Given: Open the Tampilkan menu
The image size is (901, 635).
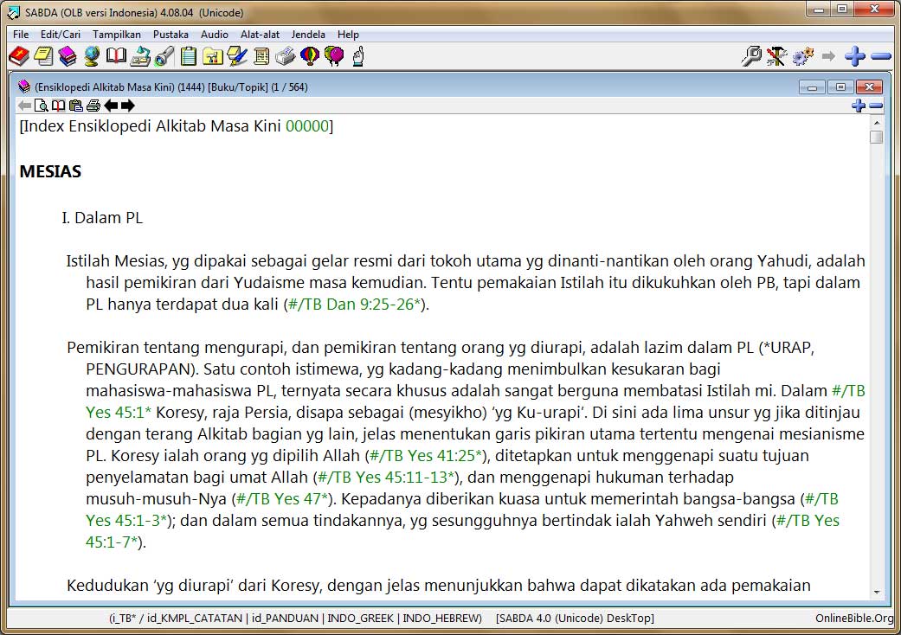Looking at the screenshot, I should pos(117,35).
